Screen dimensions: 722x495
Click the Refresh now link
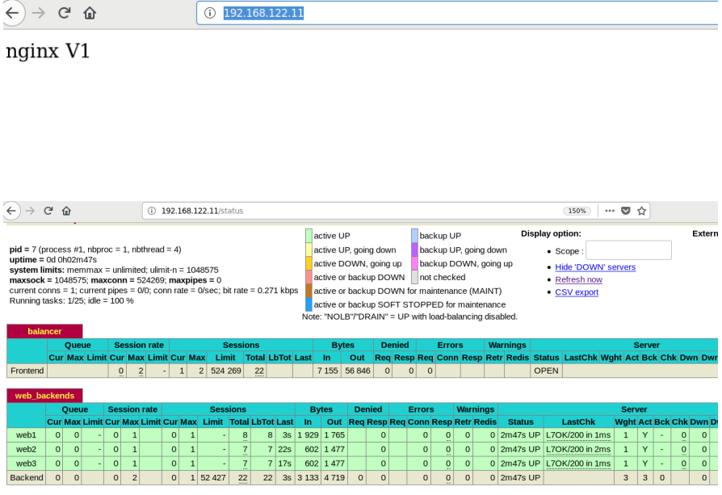pyautogui.click(x=578, y=279)
